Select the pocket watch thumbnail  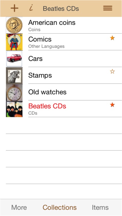[x=14, y=92]
